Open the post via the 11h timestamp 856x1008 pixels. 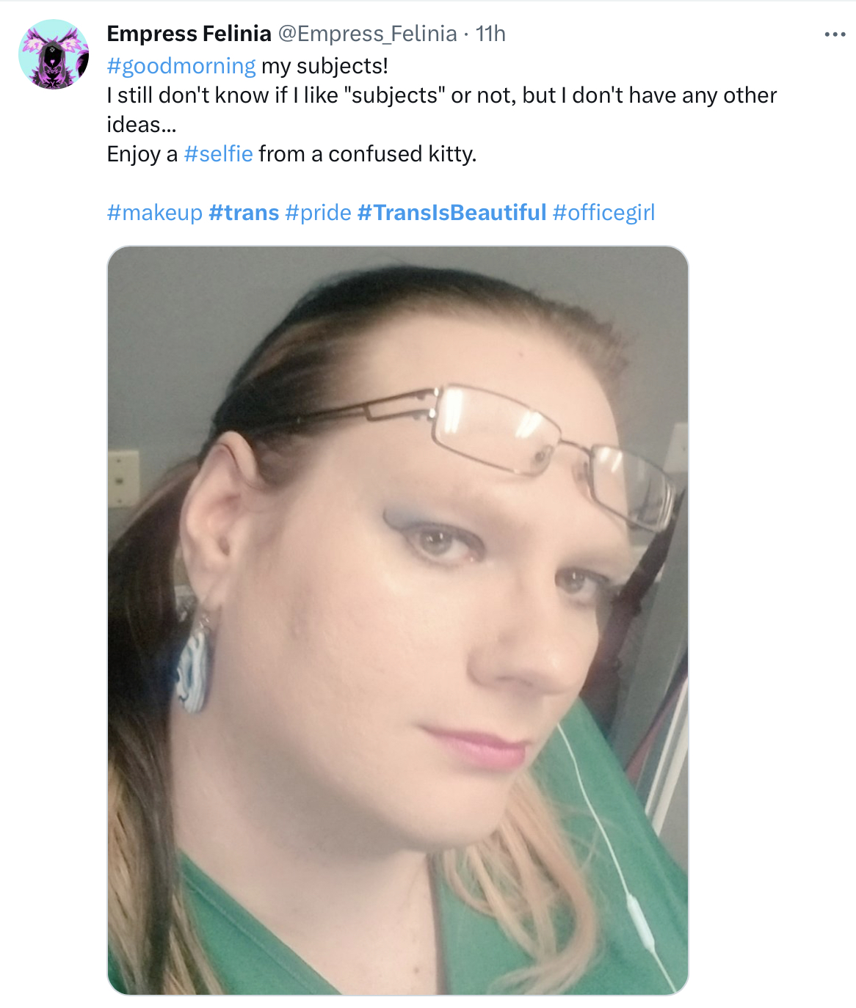click(490, 34)
